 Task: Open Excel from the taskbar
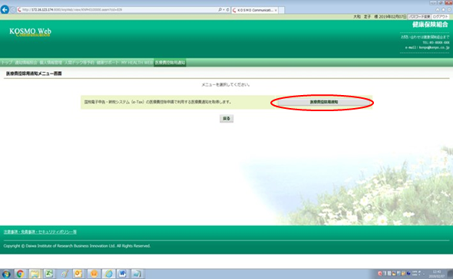pyautogui.click(x=49, y=273)
